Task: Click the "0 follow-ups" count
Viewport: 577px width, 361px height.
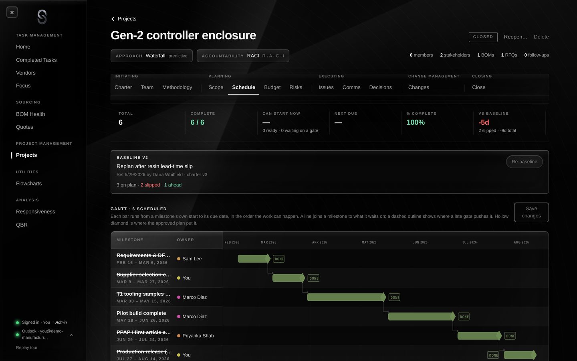Action: click(x=537, y=55)
